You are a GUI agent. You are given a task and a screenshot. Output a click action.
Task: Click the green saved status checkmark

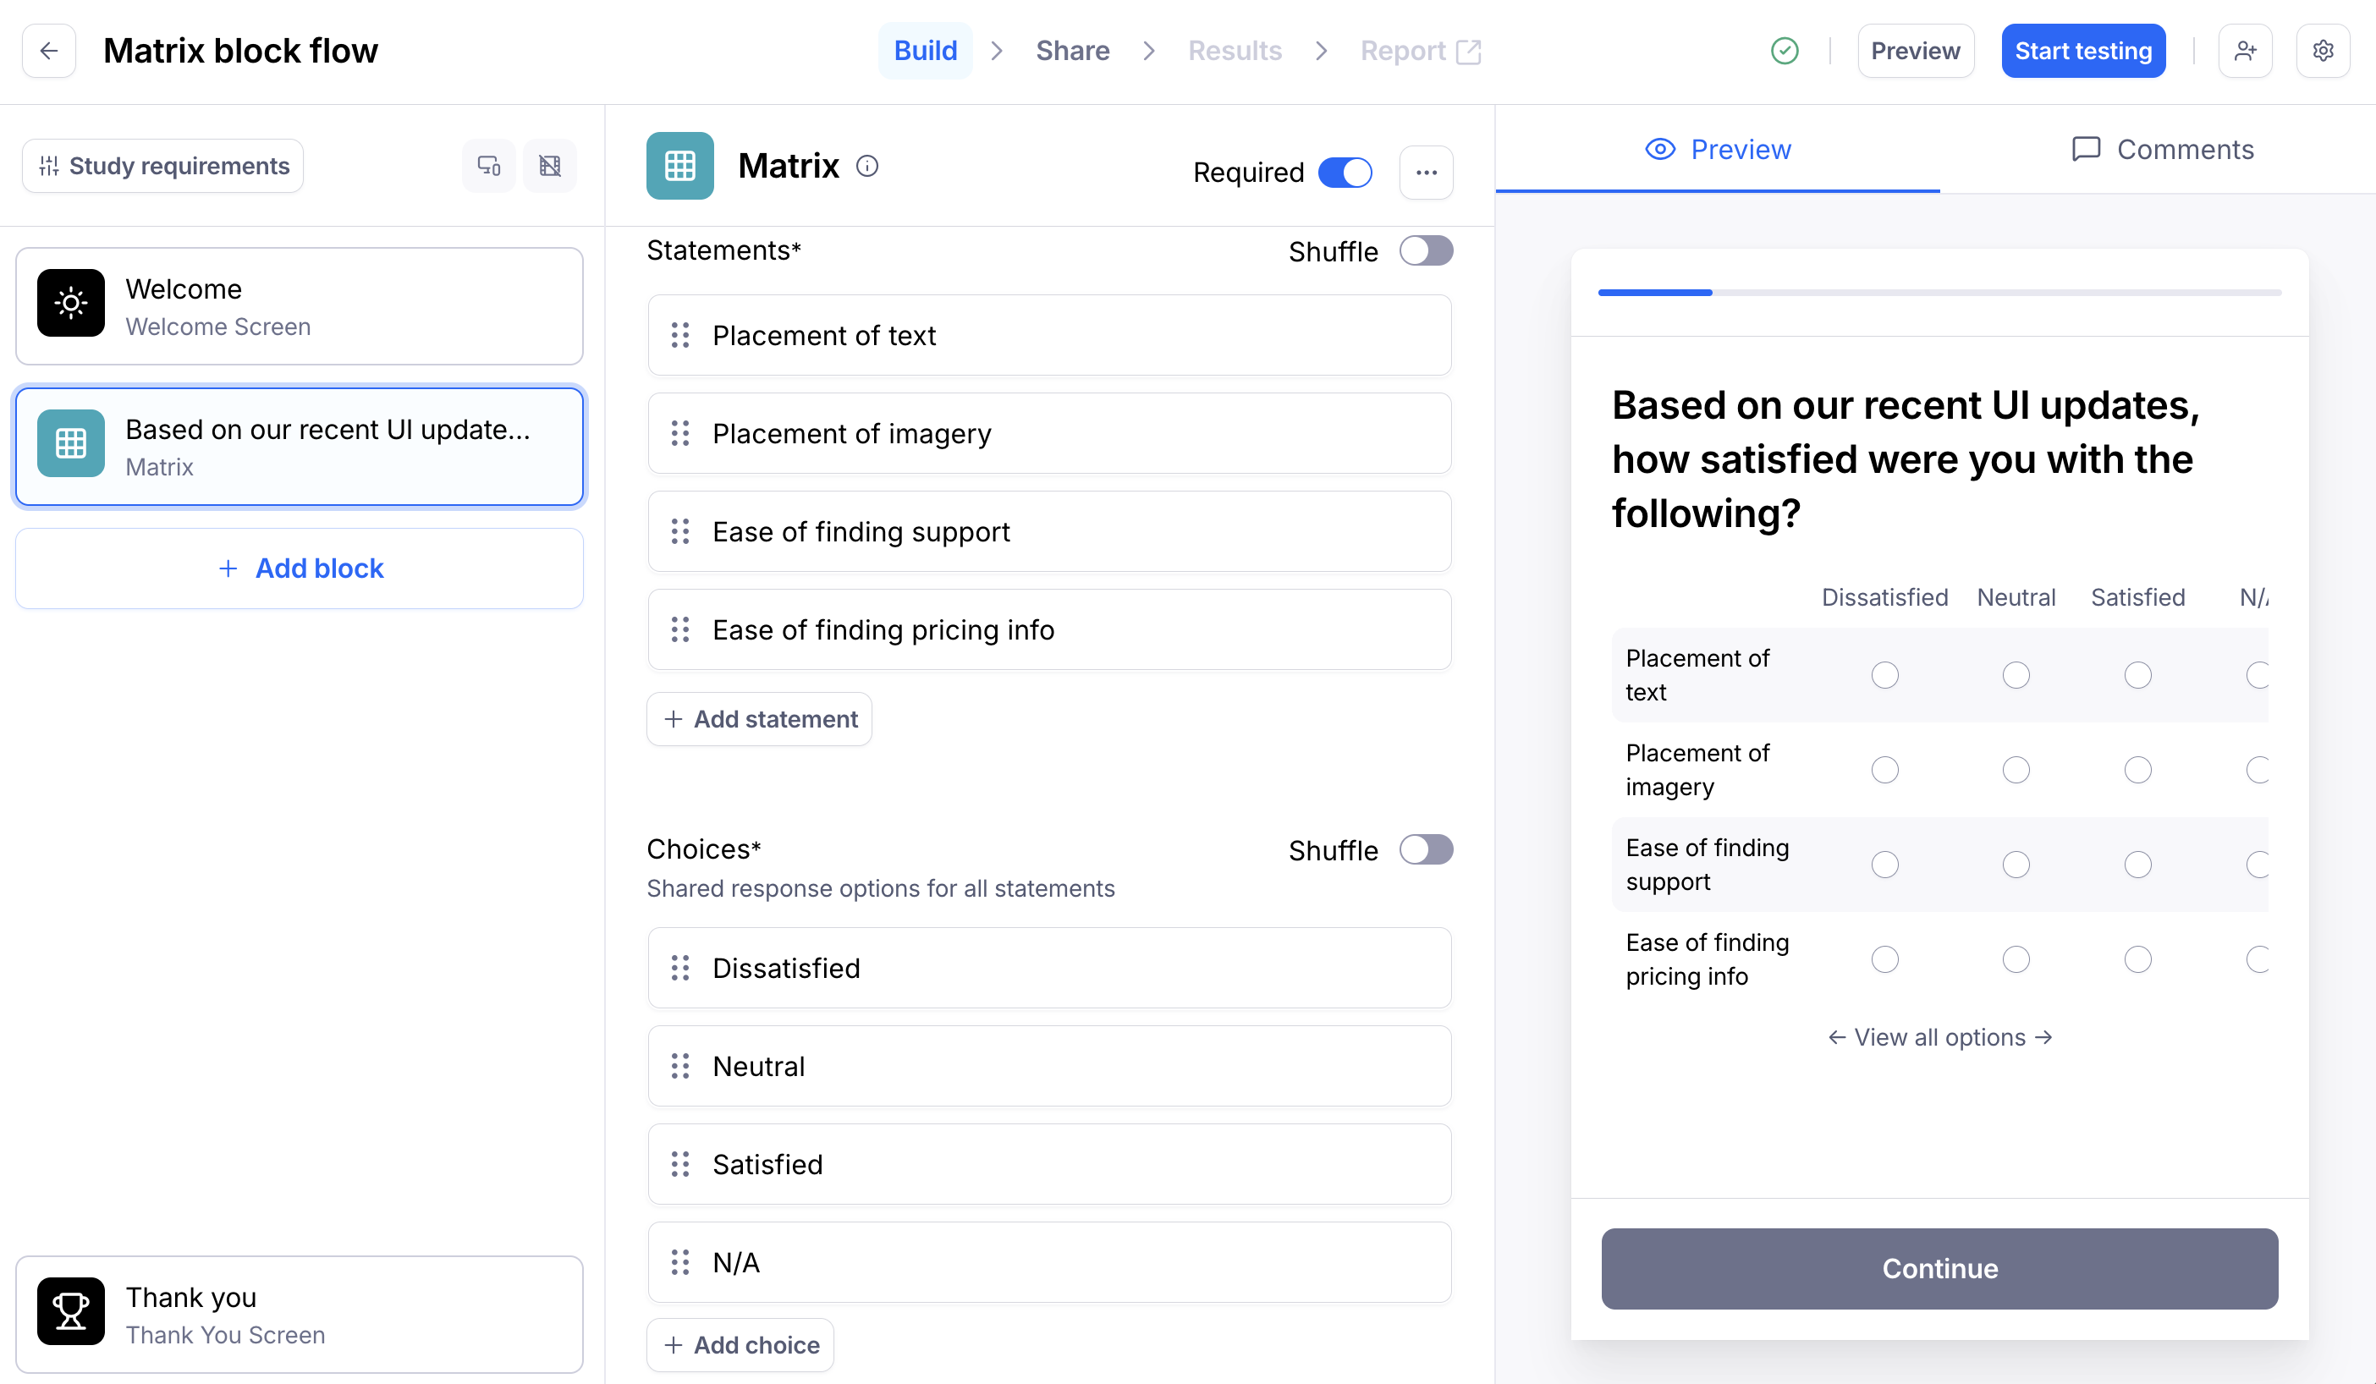point(1784,51)
